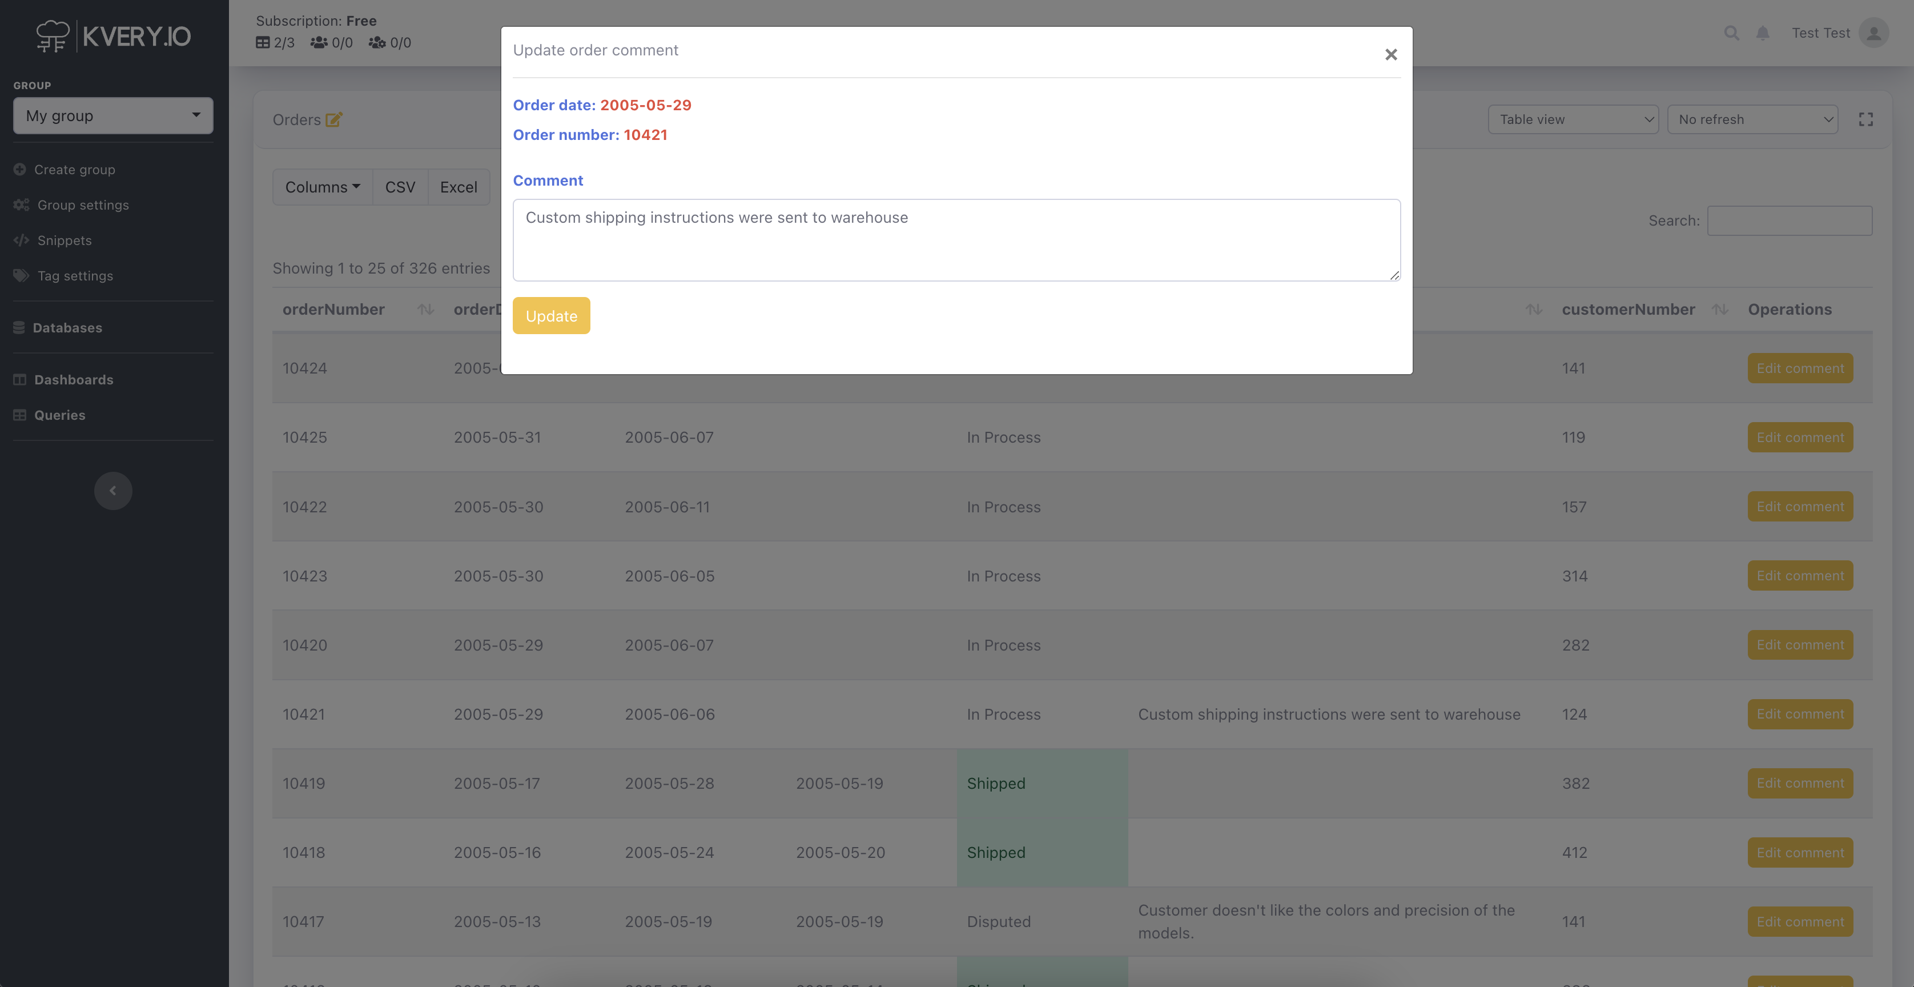Viewport: 1914px width, 987px height.
Task: Click the search magnifier icon in header
Action: tap(1731, 33)
